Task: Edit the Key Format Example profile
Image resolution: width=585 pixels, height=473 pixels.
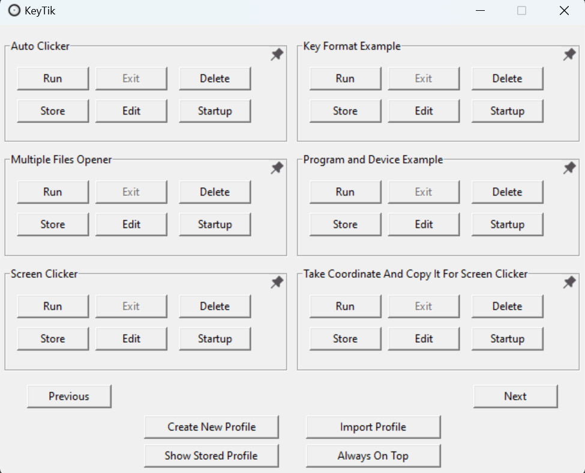Action: (x=424, y=111)
